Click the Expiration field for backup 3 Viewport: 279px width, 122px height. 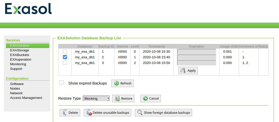point(197,63)
